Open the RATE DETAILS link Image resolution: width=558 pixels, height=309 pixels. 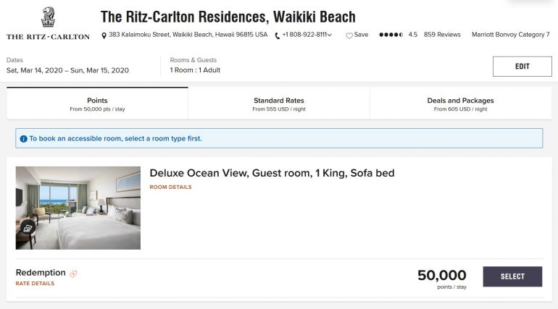pyautogui.click(x=35, y=284)
